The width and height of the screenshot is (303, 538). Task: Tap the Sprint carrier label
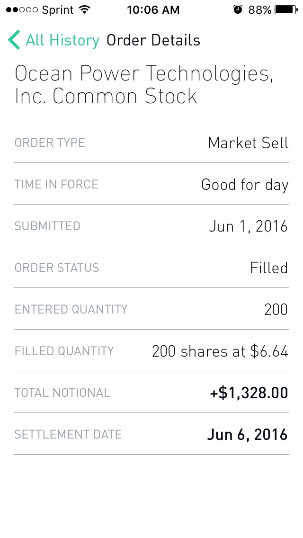[57, 10]
